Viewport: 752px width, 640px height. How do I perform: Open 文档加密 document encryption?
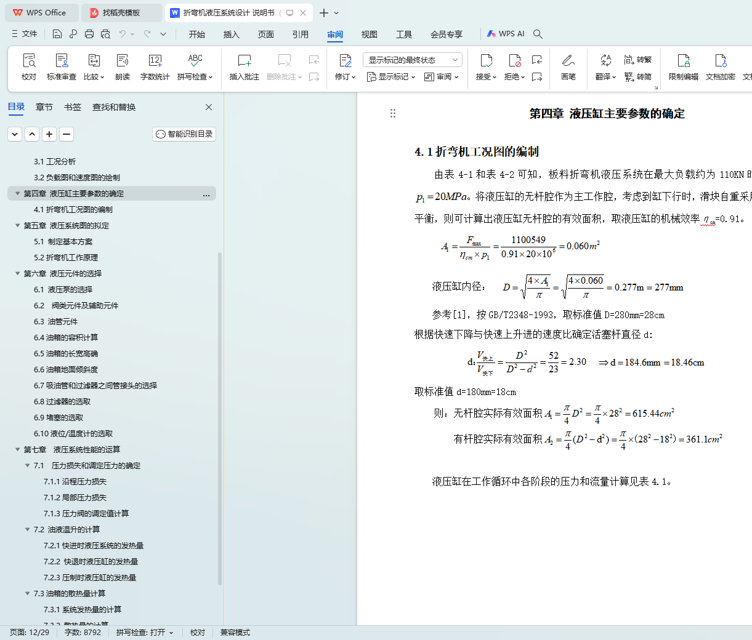point(721,67)
